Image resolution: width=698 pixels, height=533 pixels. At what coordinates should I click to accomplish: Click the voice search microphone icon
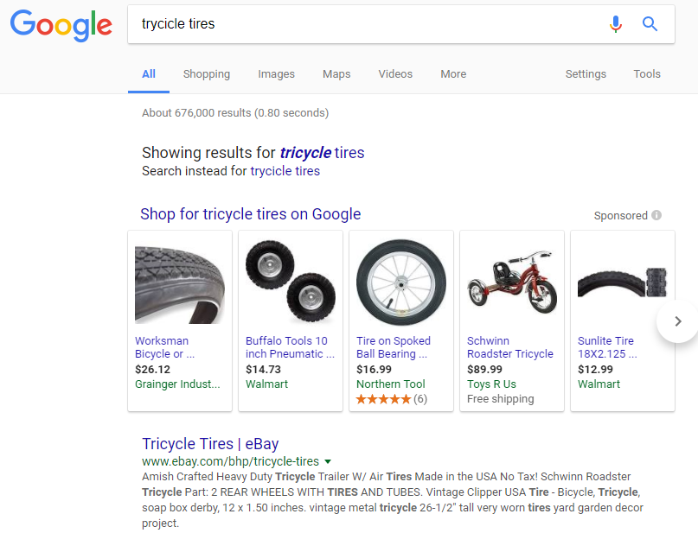(x=616, y=24)
